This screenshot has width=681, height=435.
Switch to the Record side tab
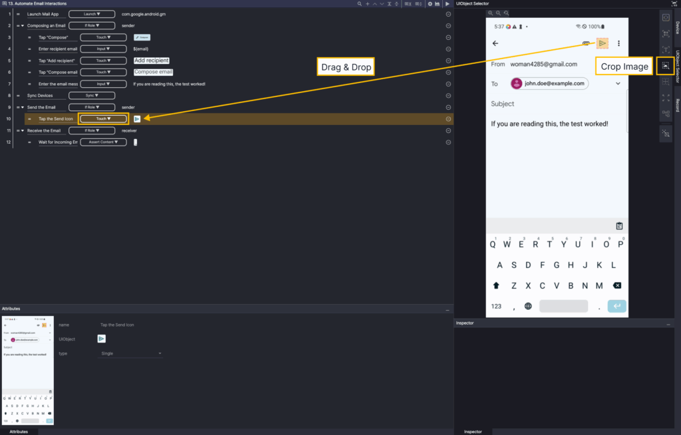677,104
